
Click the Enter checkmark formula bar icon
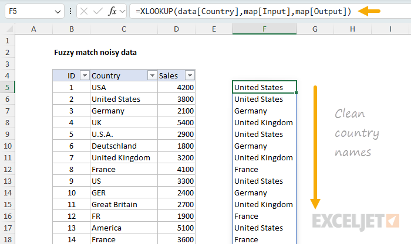point(98,11)
